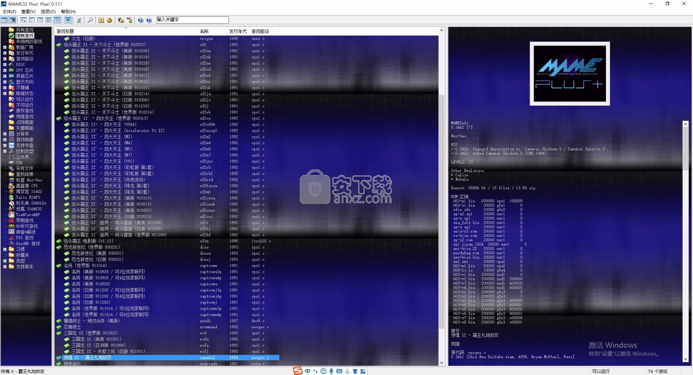
Task: Click the refresh game list icon
Action: tap(79, 20)
